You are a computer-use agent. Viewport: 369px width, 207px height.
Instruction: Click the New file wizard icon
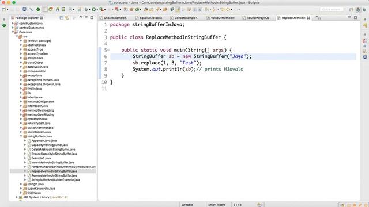coord(4,10)
